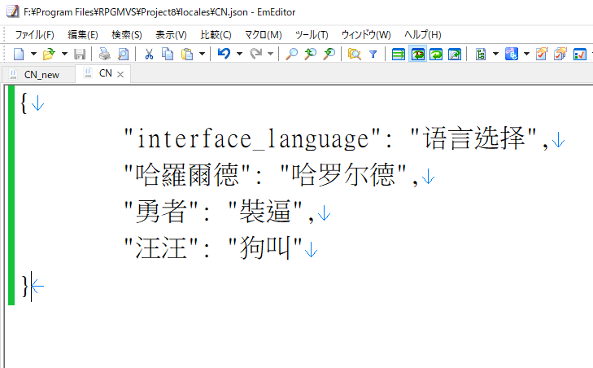Click the "装逼" value text
593x368 pixels.
click(265, 212)
